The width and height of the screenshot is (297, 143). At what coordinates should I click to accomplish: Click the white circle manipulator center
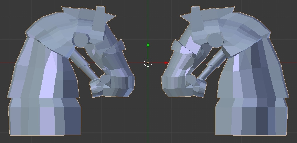(x=148, y=63)
